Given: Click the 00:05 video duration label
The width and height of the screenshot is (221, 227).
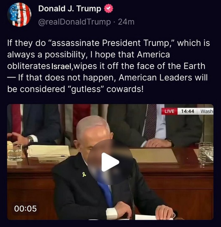Looking at the screenshot, I should [25, 209].
